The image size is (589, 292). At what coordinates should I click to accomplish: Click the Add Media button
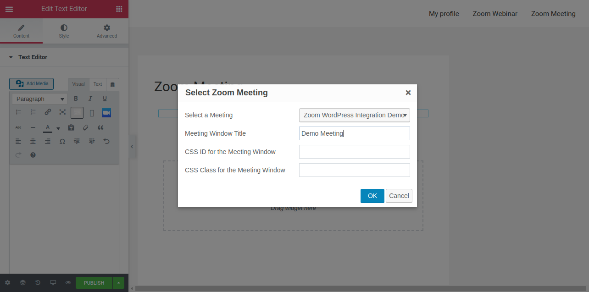click(32, 84)
